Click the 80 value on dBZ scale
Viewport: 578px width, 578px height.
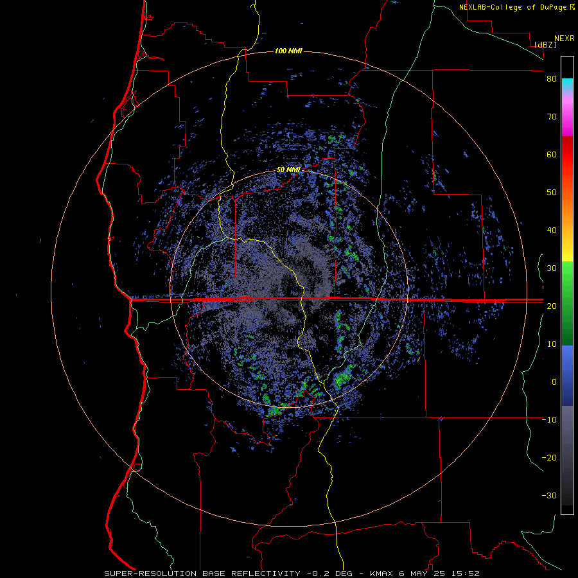point(552,79)
